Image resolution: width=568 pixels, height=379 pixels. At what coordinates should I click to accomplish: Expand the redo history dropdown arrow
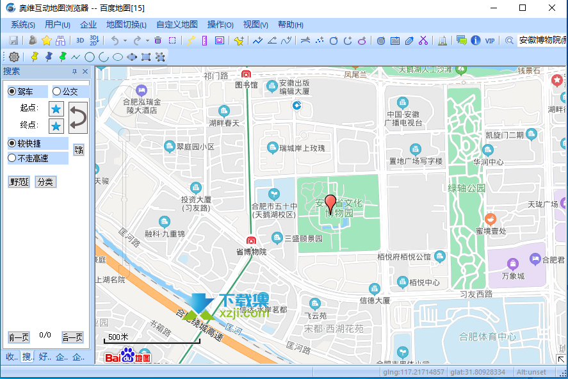click(147, 40)
